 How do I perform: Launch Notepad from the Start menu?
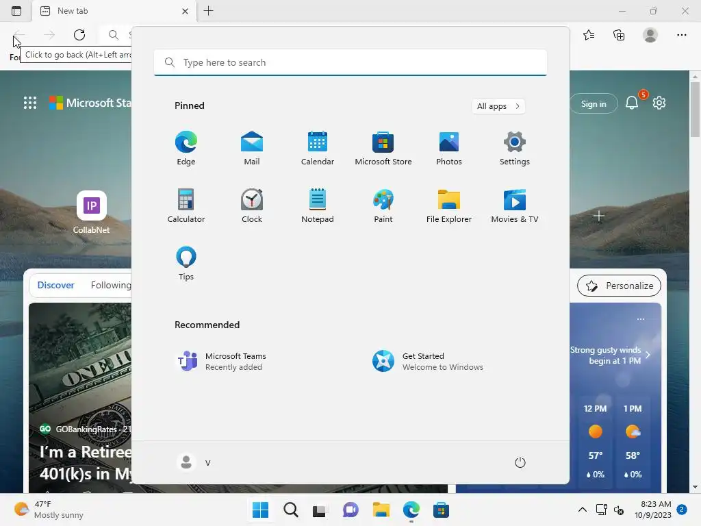[318, 205]
